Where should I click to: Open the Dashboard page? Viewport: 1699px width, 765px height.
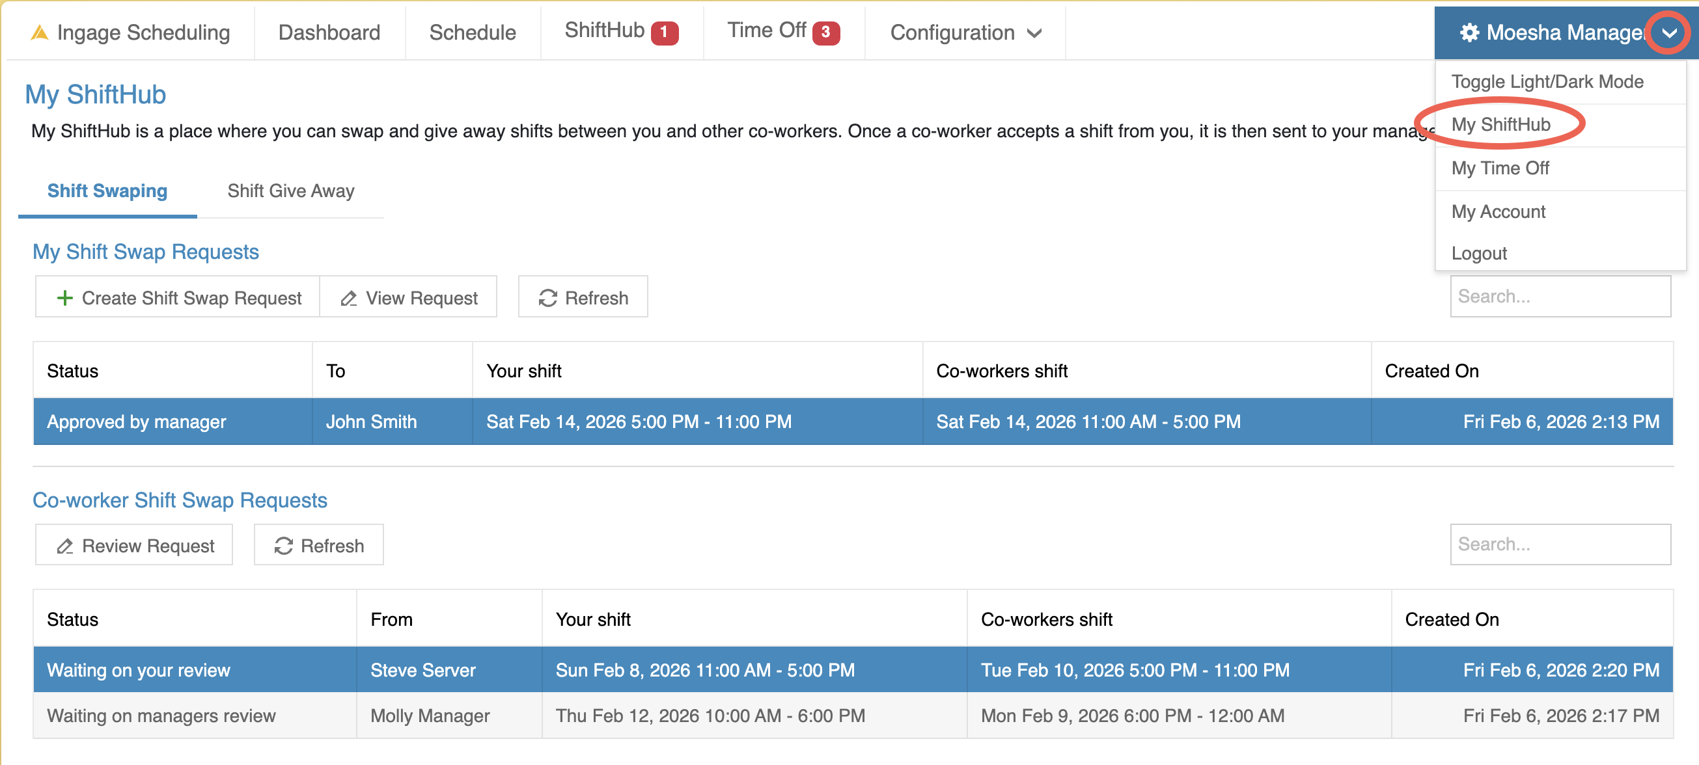click(329, 33)
